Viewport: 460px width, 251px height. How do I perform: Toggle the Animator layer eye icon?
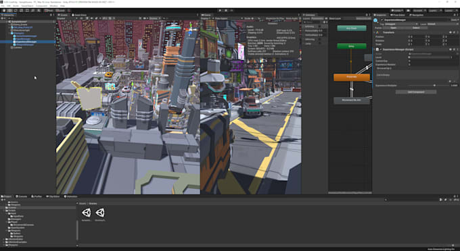(326, 18)
